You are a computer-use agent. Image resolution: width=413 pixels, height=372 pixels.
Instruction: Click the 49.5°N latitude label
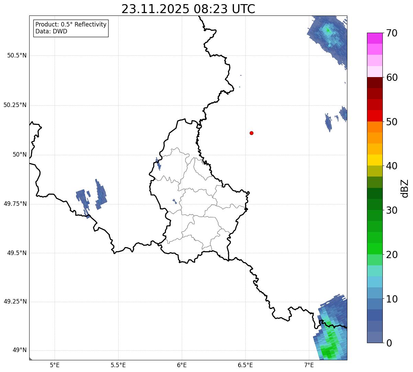(x=17, y=253)
